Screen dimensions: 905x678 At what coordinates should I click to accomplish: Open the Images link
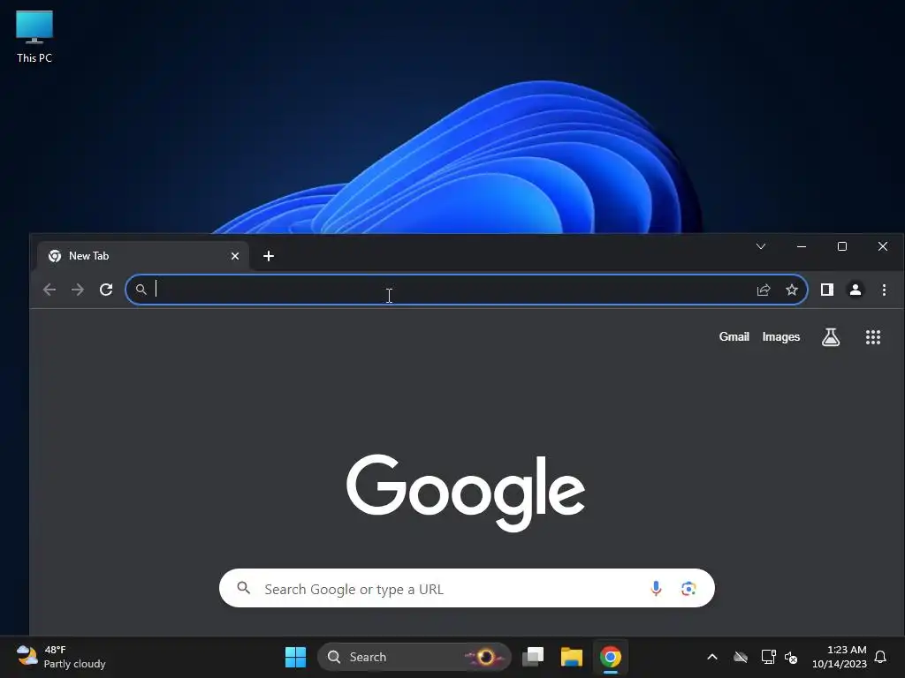[x=781, y=336]
